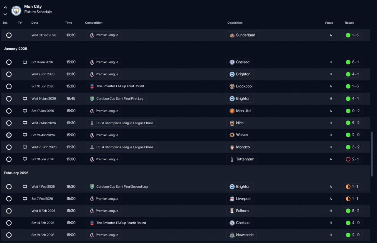Click the Wolves club crest
Viewport: 377px width, 243px height.
pos(232,135)
